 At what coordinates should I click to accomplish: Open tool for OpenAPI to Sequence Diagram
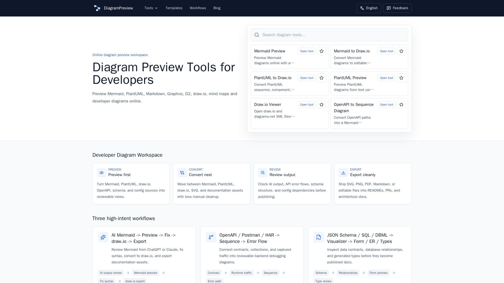386,105
